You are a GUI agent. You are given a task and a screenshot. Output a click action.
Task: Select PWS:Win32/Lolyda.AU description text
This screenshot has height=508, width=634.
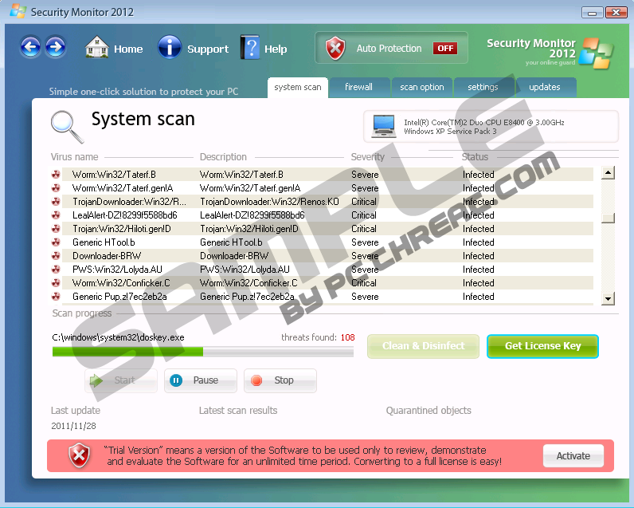click(245, 270)
